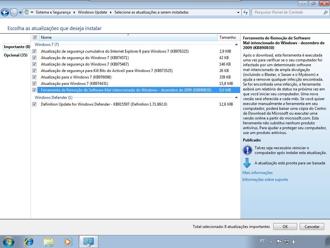Uncheck the KB974431 update checkbox
Image resolution: width=330 pixels, height=248 pixels.
(x=34, y=84)
